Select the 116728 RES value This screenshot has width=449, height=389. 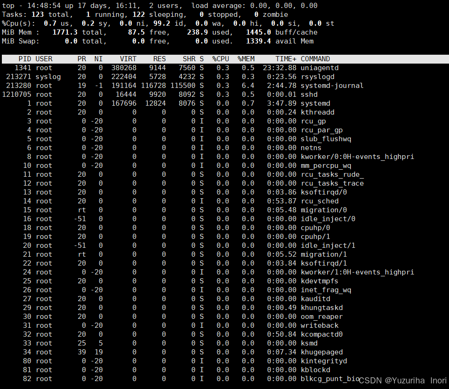pos(153,86)
